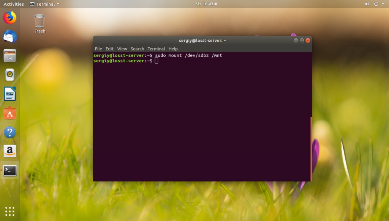Screen dimensions: 389x221
Task: Open the Files manager dock icon
Action: tap(9, 56)
